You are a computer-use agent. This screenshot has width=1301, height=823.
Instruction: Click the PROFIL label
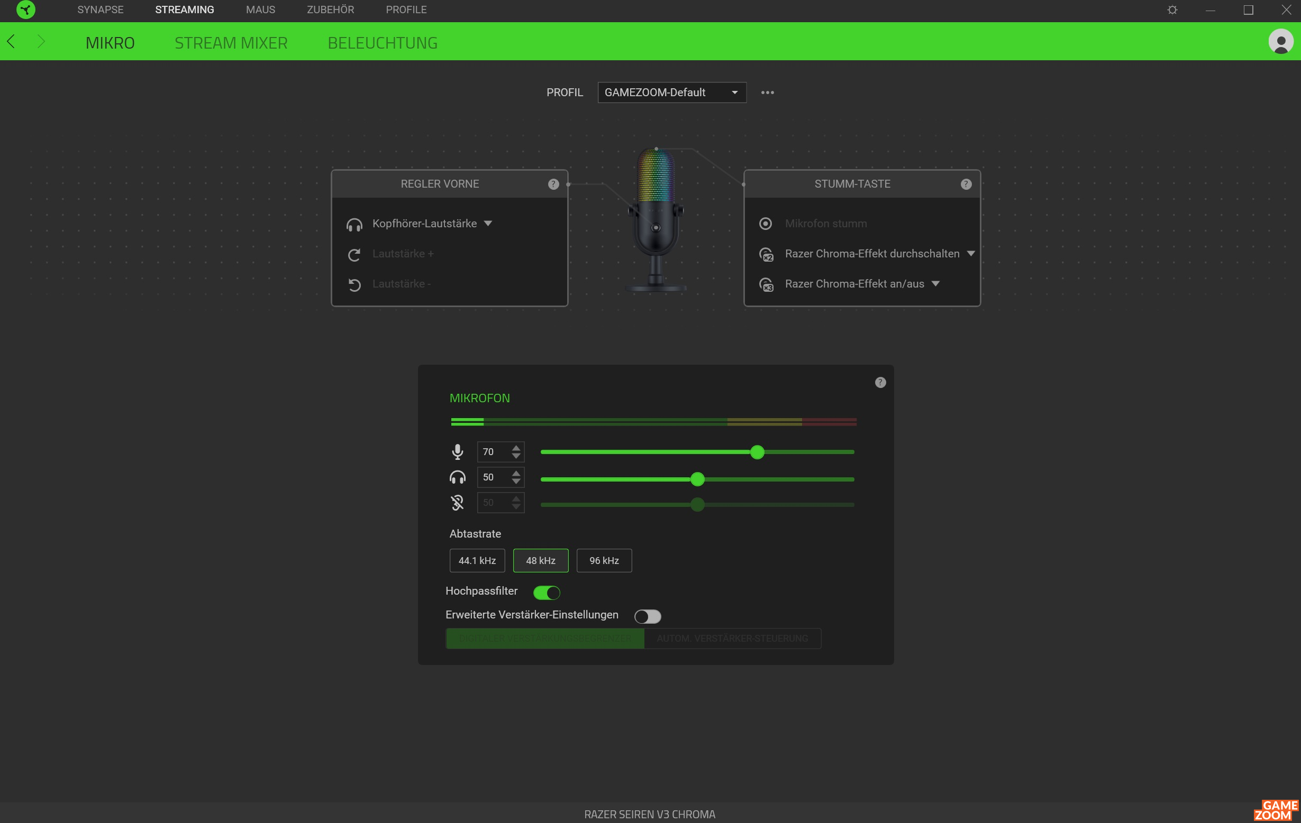(565, 93)
